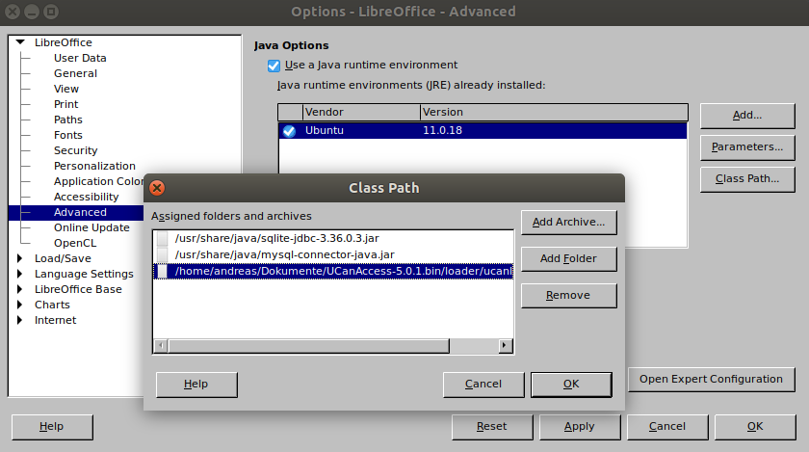The height and width of the screenshot is (452, 809).
Task: Click the class path list scroll-right arrow
Action: pyautogui.click(x=505, y=346)
